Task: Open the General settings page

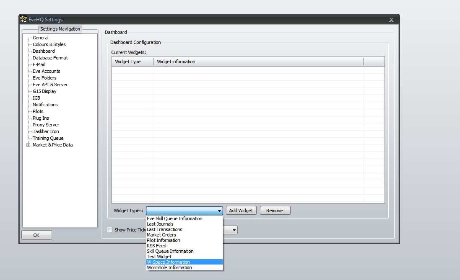Action: [x=41, y=38]
